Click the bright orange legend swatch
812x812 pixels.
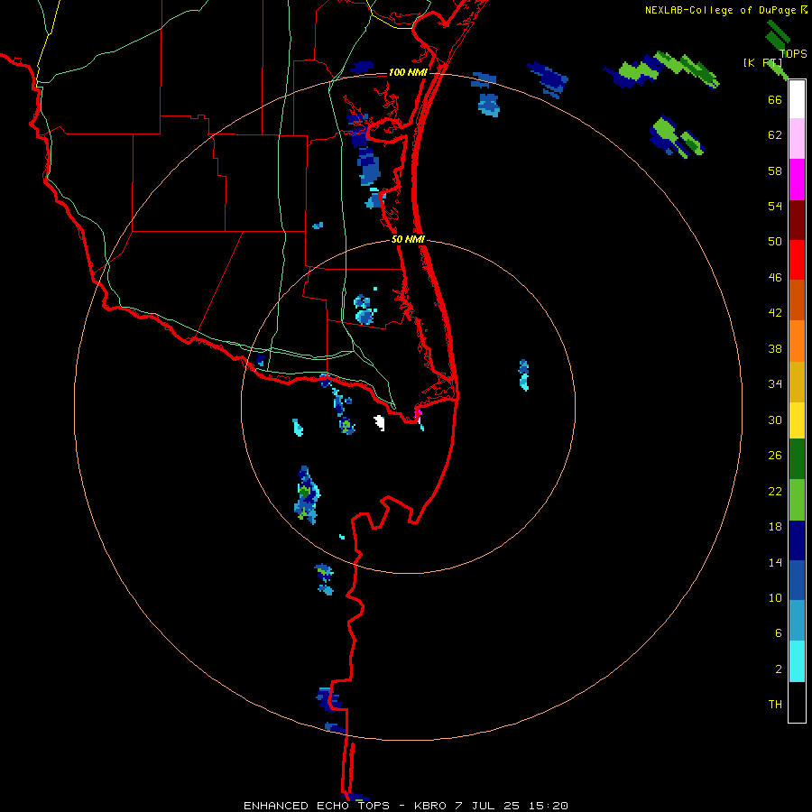point(797,341)
